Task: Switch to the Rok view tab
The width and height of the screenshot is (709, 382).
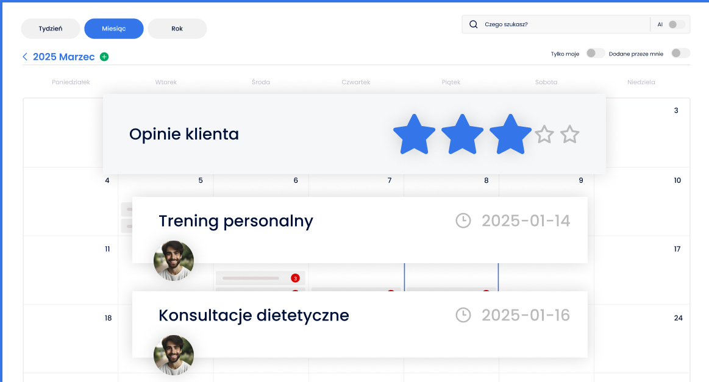Action: click(177, 29)
